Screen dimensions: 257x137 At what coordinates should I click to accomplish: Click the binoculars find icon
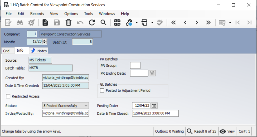pyautogui.click(x=20, y=23)
